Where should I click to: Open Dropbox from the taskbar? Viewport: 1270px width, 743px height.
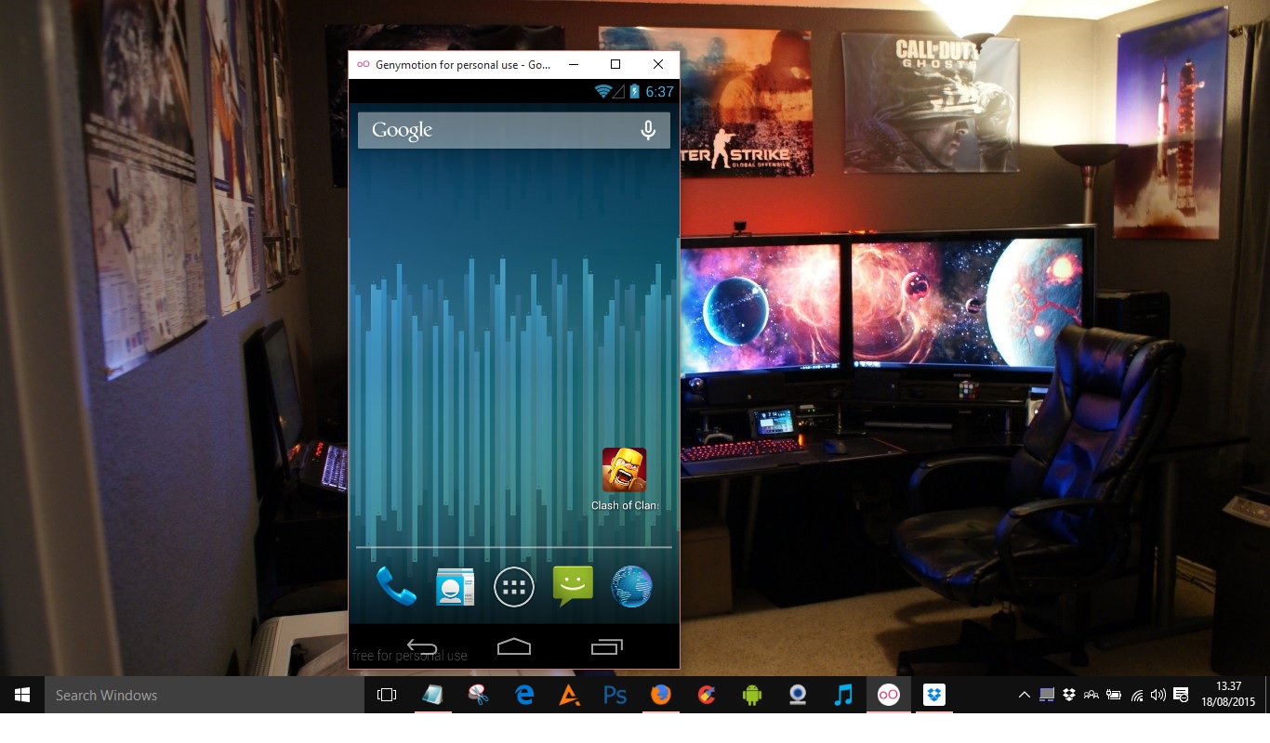(933, 695)
